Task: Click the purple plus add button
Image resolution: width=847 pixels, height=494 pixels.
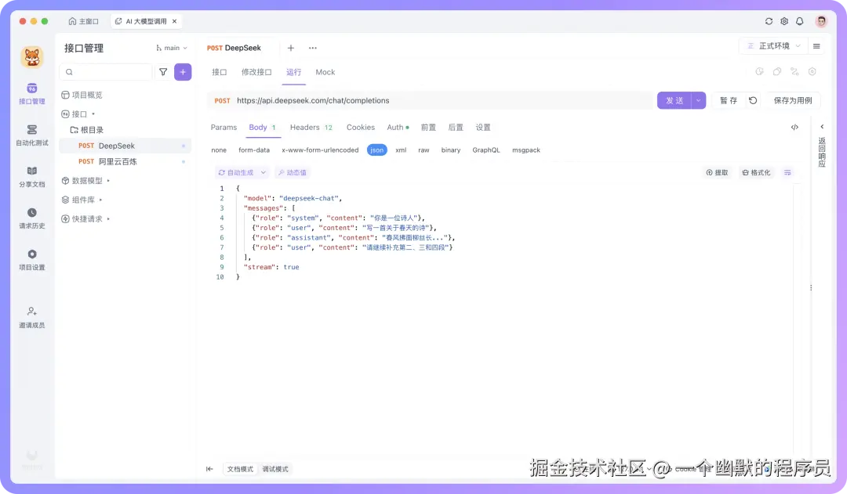Action: [x=183, y=72]
